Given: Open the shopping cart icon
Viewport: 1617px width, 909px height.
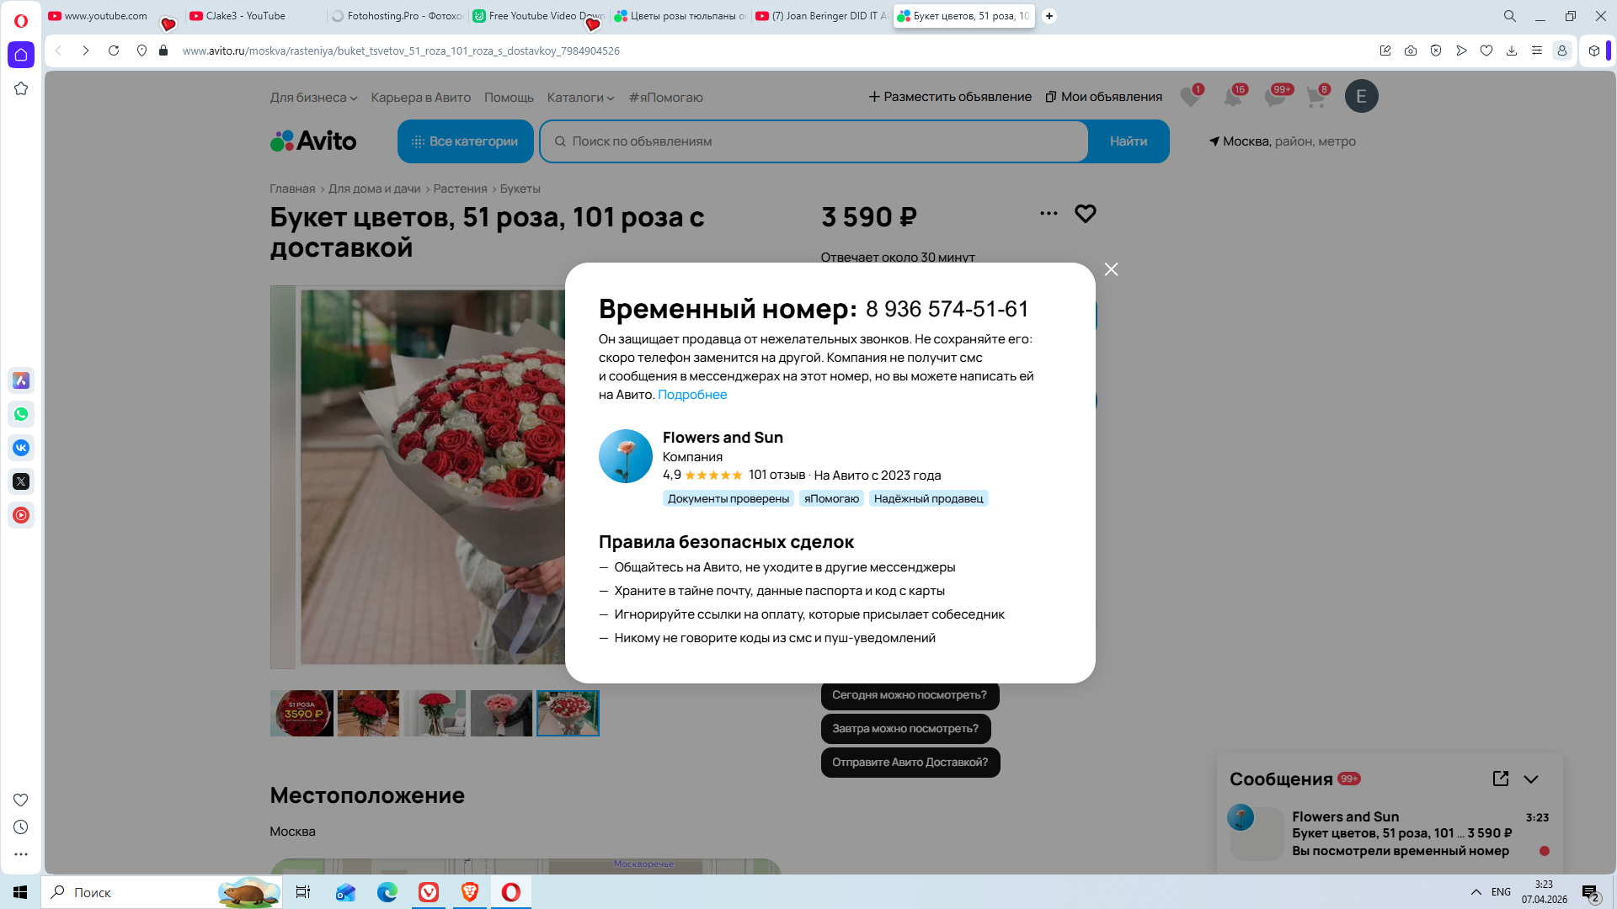Looking at the screenshot, I should (x=1315, y=97).
